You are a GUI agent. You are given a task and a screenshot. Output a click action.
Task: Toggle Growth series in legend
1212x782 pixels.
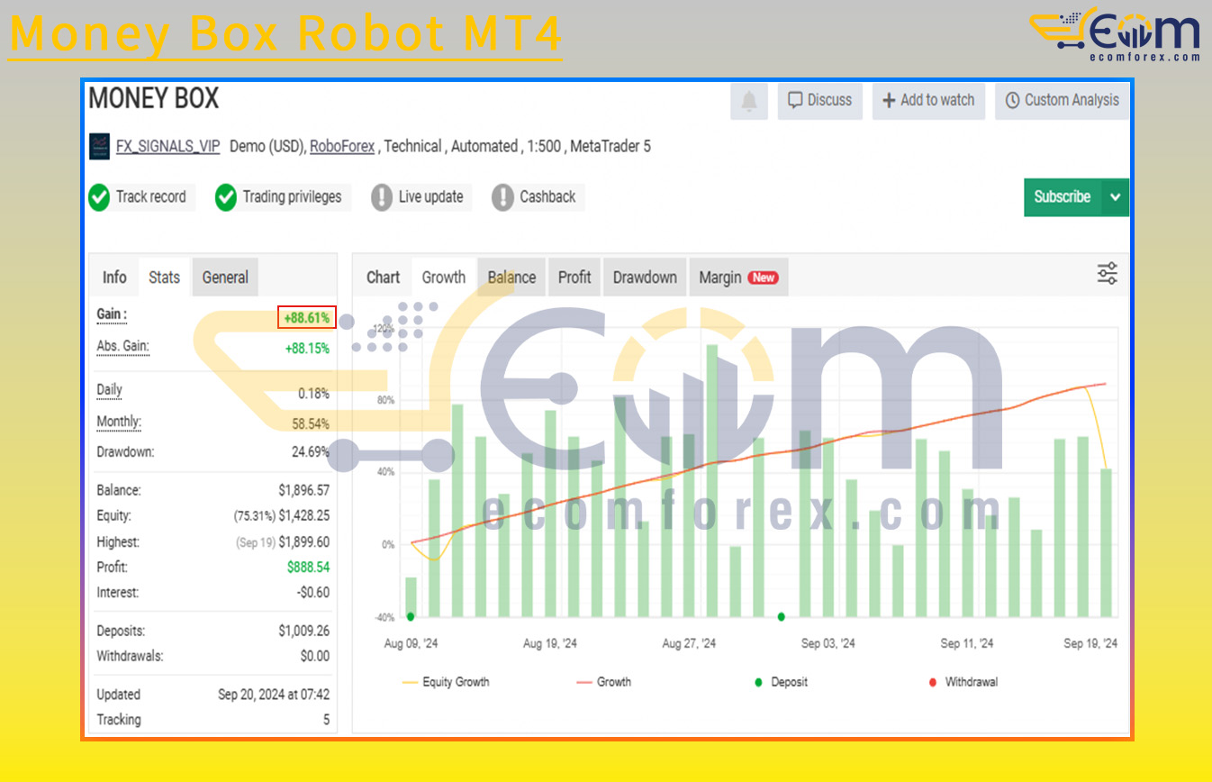click(603, 682)
